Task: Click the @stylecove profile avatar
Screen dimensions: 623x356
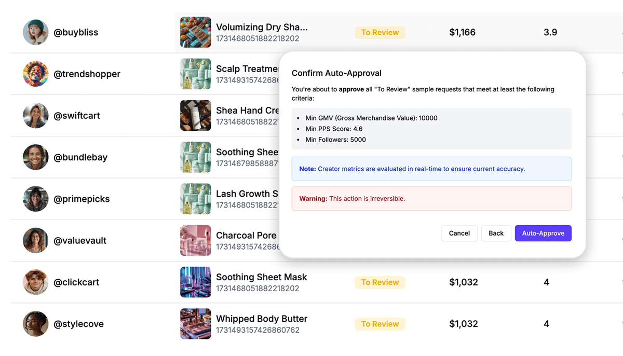Action: (35, 323)
